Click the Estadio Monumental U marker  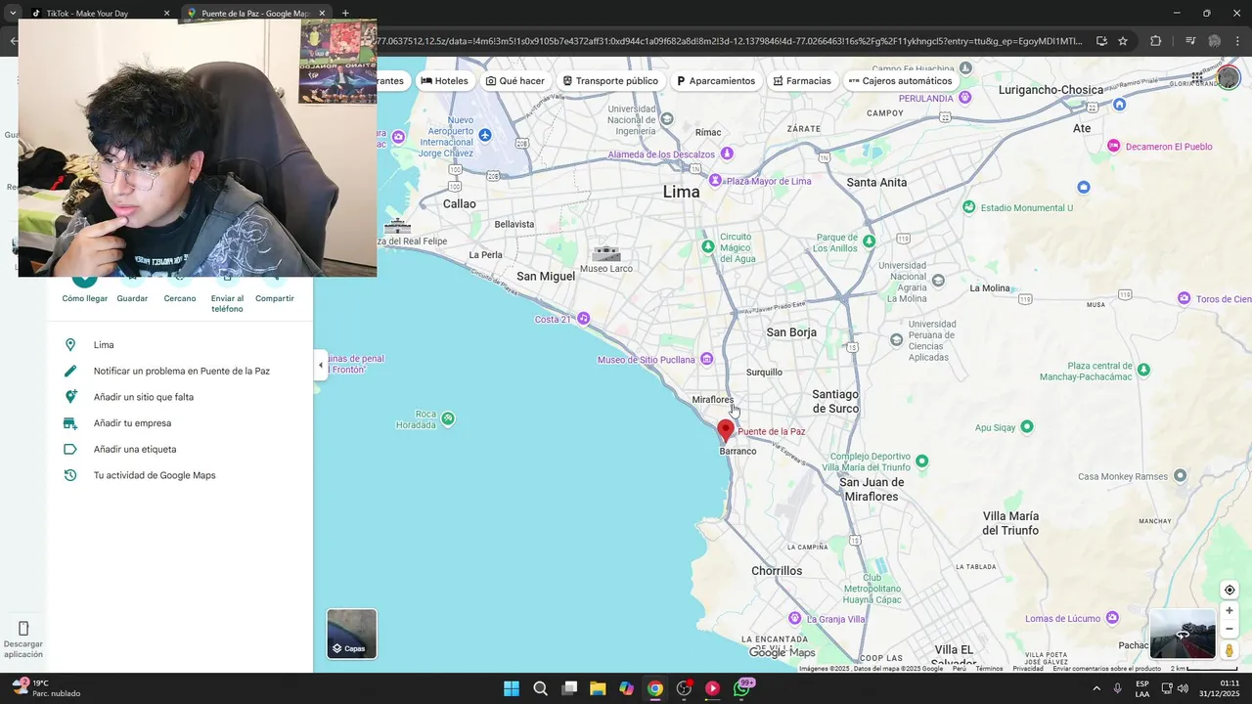point(968,207)
